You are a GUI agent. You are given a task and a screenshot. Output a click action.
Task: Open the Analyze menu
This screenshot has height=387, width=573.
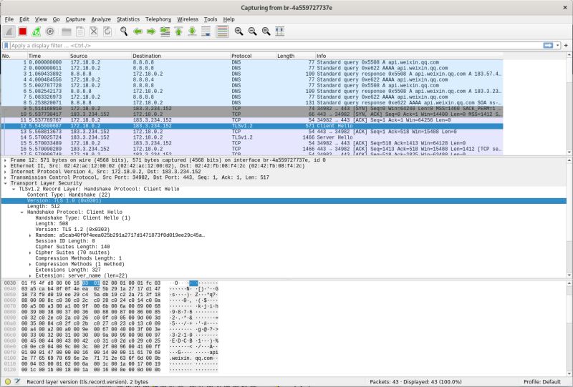tap(101, 19)
